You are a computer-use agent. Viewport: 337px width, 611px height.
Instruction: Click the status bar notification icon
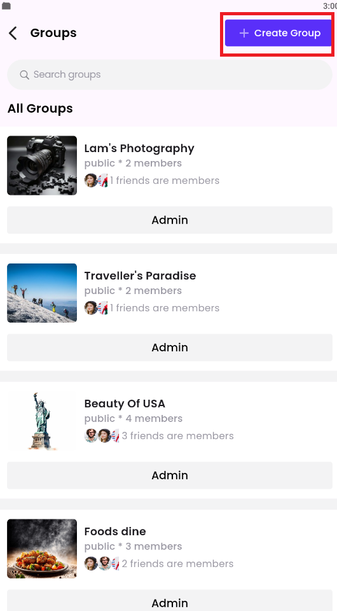[x=6, y=6]
